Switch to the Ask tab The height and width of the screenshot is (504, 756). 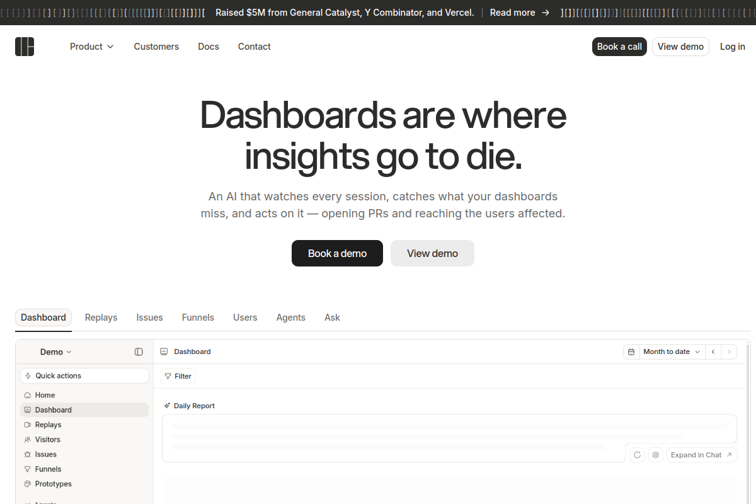click(332, 318)
